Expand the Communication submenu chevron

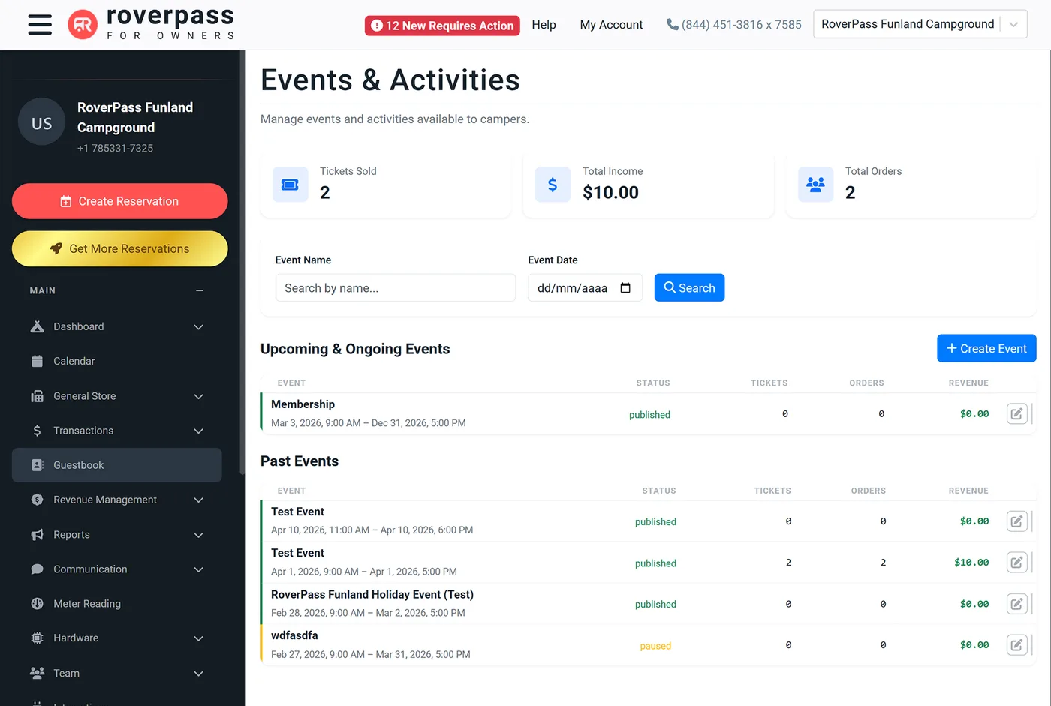click(x=199, y=570)
